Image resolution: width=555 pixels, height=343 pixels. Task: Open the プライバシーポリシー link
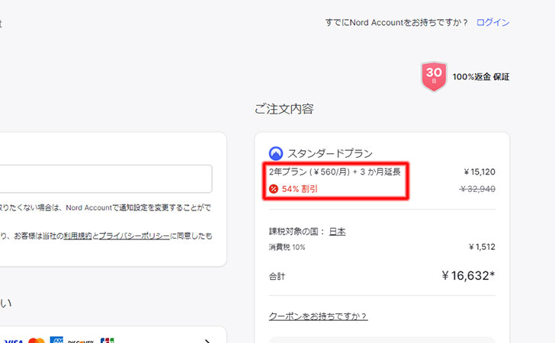pyautogui.click(x=134, y=236)
